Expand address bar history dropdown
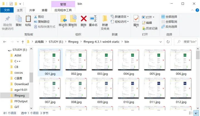200x116 pixels. pyautogui.click(x=161, y=42)
